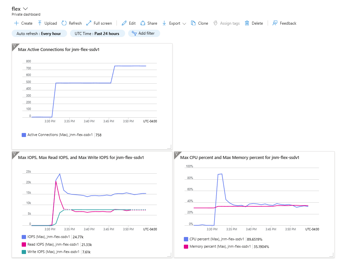
Task: Click the Add filter button
Action: click(x=144, y=33)
